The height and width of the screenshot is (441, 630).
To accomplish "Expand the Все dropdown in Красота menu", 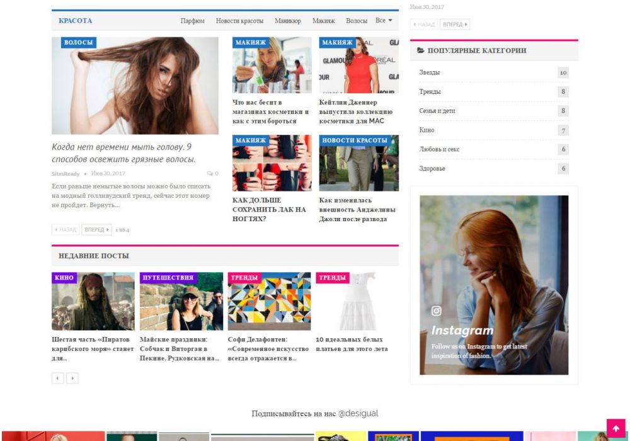I will click(384, 21).
